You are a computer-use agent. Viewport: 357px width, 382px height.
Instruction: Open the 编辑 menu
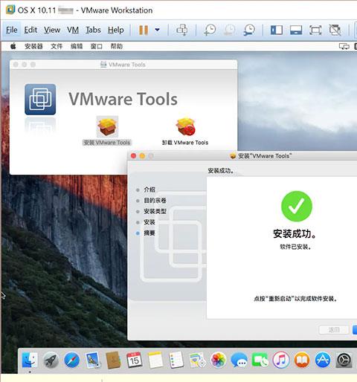pyautogui.click(x=77, y=46)
